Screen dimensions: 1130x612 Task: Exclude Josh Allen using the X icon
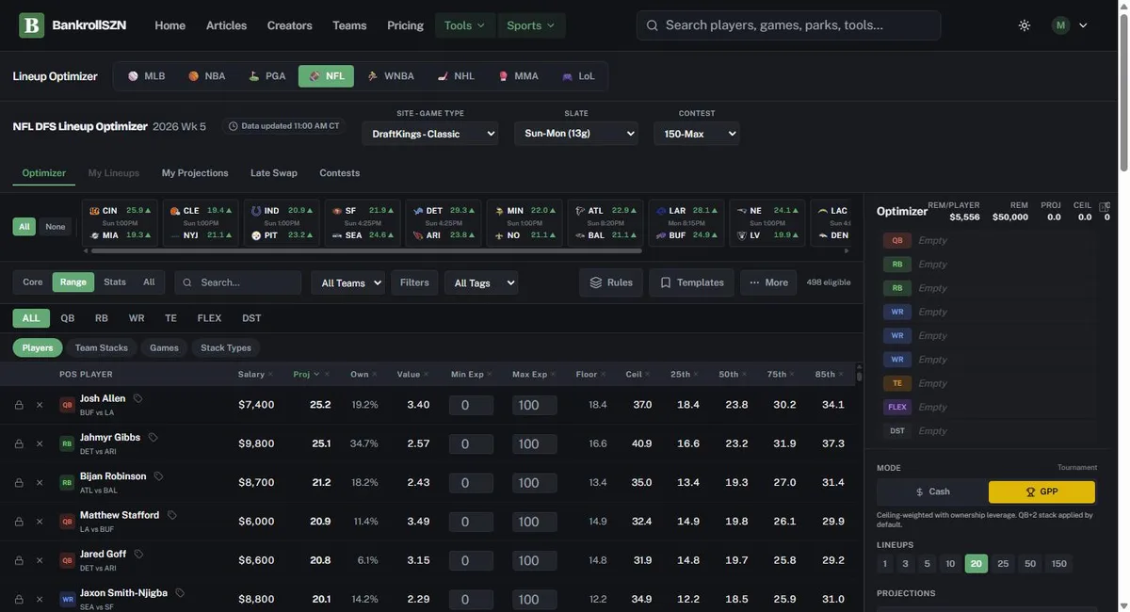coord(40,405)
